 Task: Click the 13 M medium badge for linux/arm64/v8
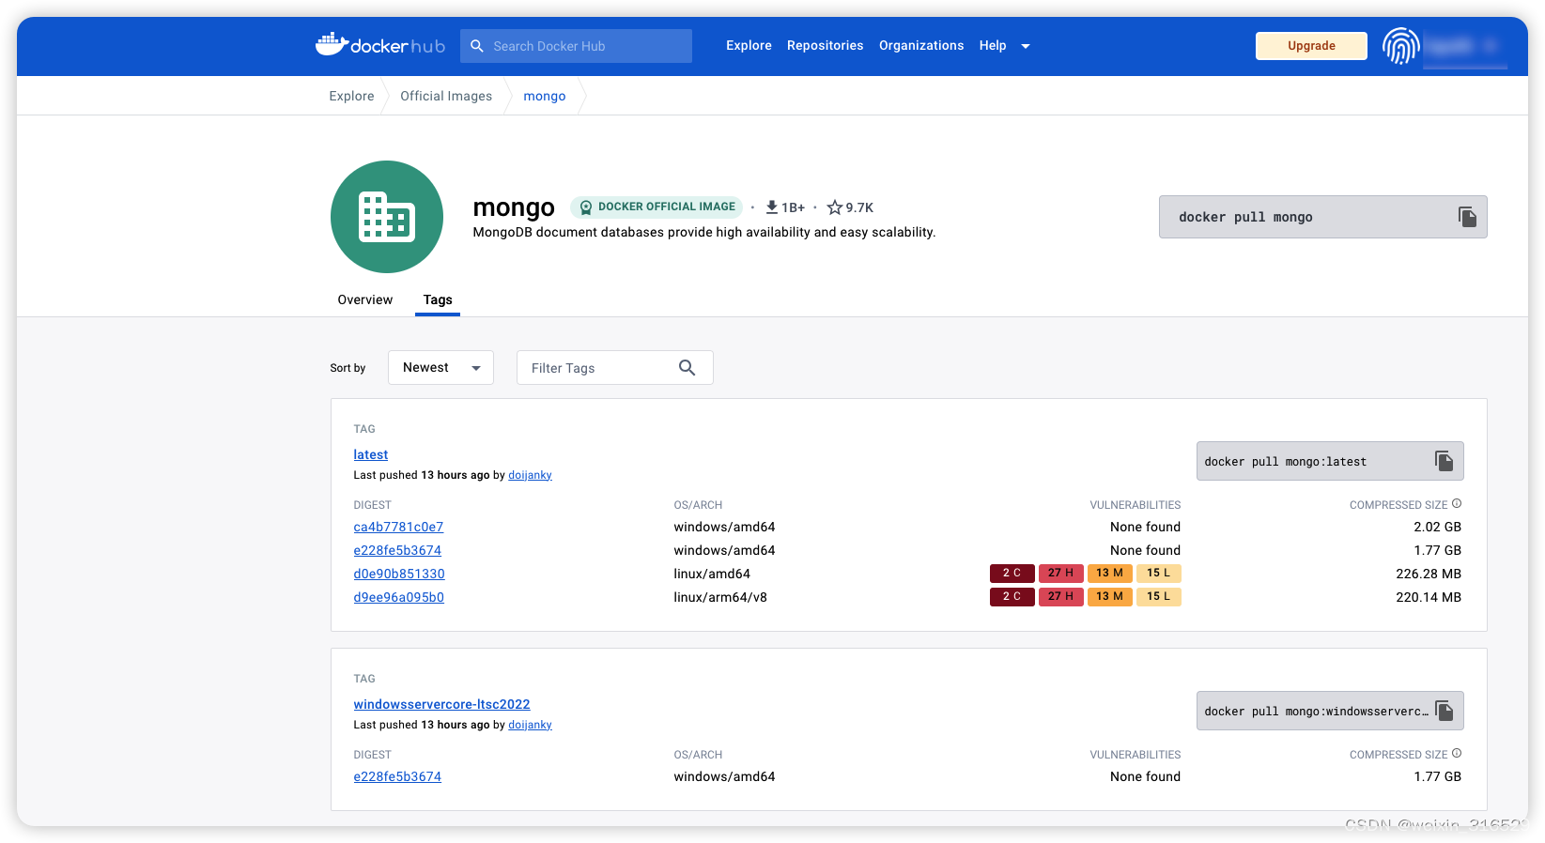[1109, 596]
